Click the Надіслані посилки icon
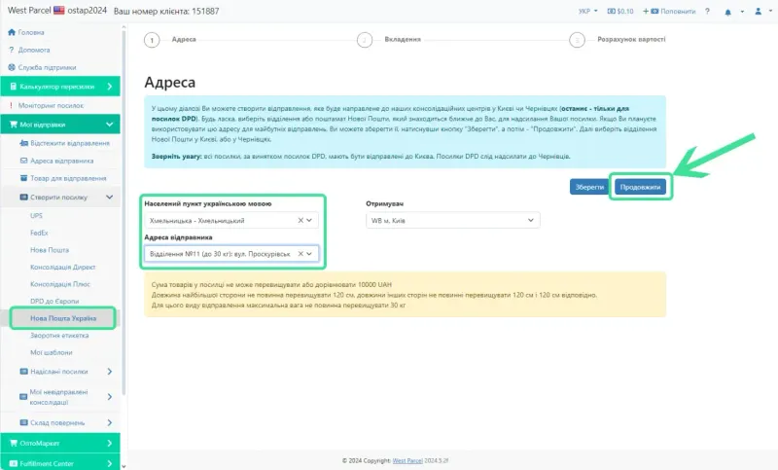 pos(23,372)
